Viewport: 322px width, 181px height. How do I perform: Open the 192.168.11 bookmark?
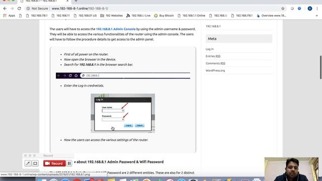tap(61, 16)
